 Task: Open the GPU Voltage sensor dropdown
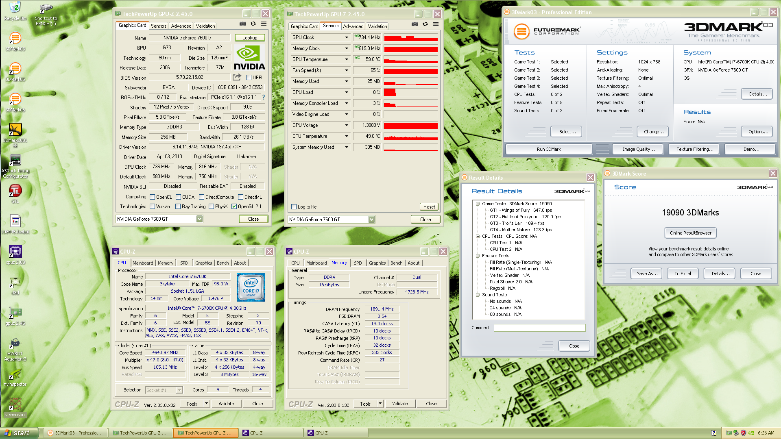click(x=347, y=125)
